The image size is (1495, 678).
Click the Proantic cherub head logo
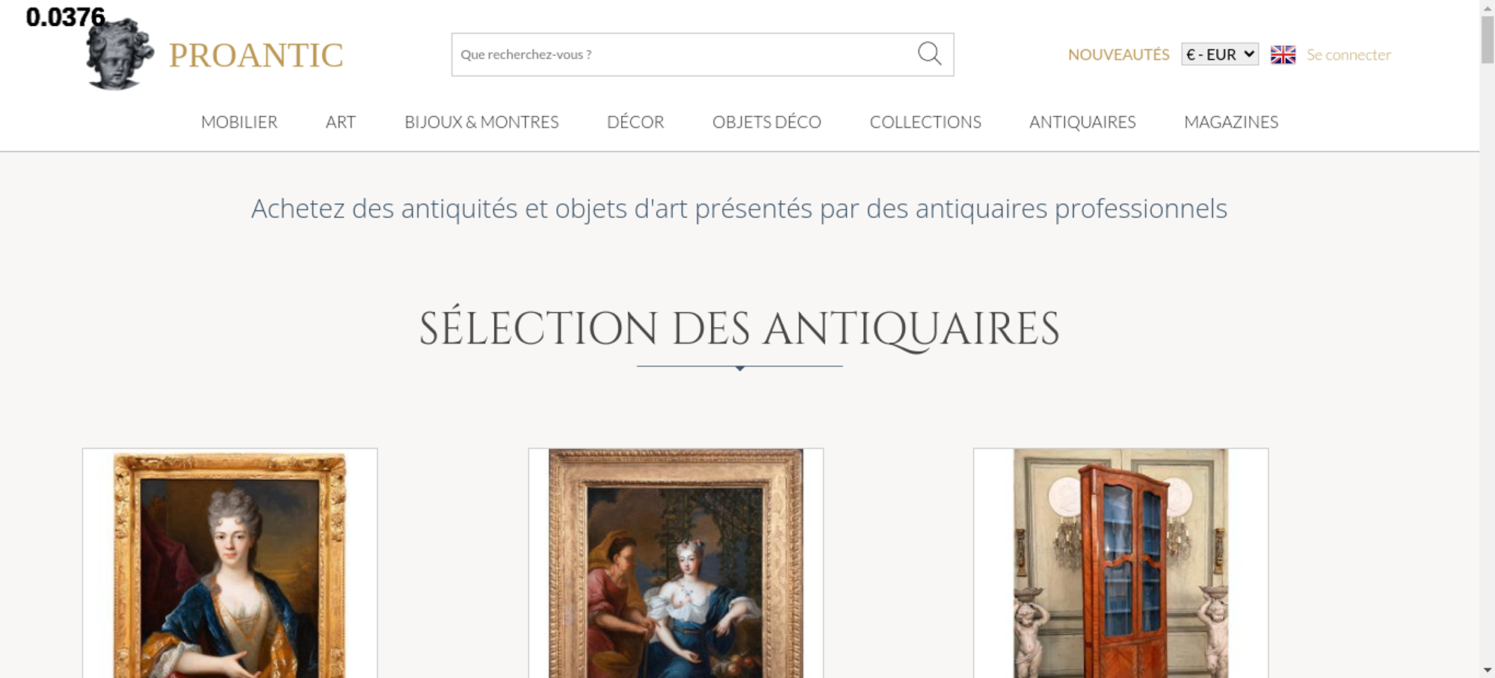coord(120,54)
